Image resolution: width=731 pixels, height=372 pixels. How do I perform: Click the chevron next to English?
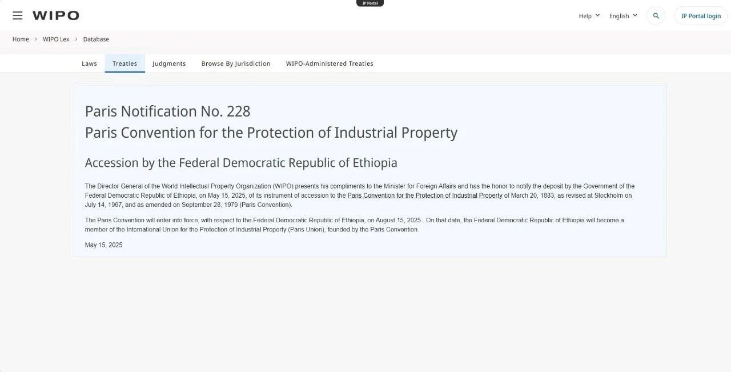click(634, 15)
